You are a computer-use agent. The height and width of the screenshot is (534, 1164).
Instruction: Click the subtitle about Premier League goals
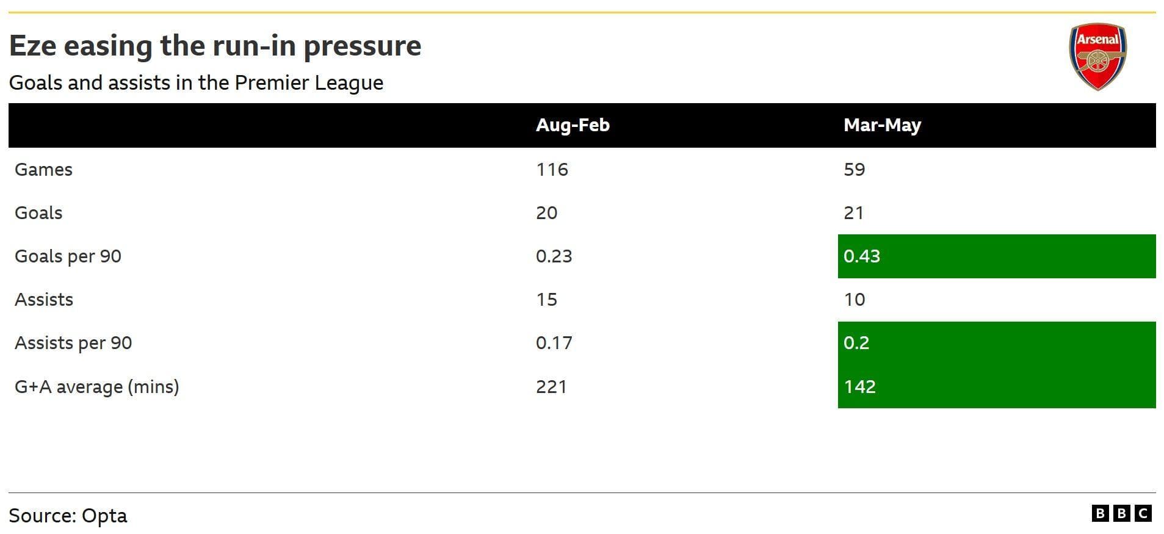point(196,83)
